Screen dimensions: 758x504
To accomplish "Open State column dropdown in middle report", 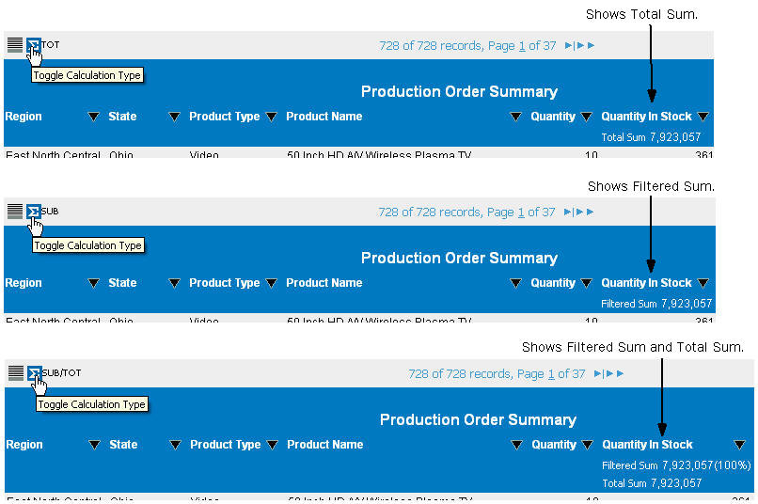I will point(174,283).
